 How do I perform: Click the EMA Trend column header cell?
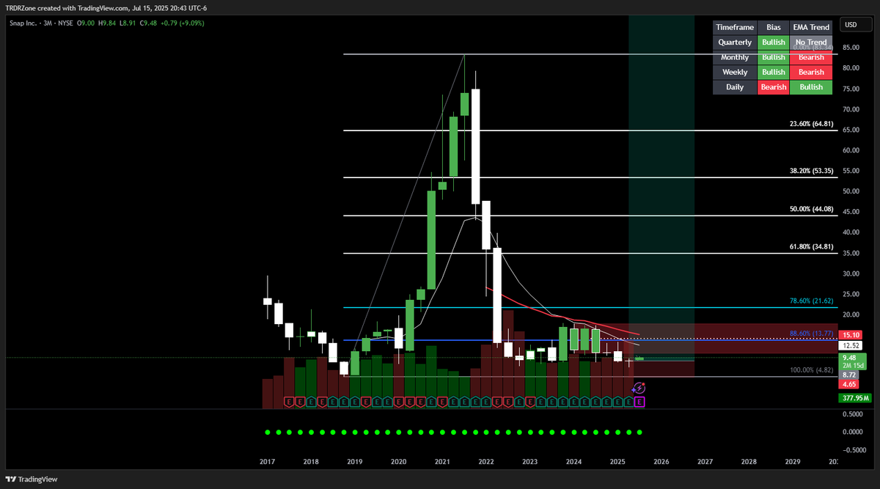(x=811, y=27)
